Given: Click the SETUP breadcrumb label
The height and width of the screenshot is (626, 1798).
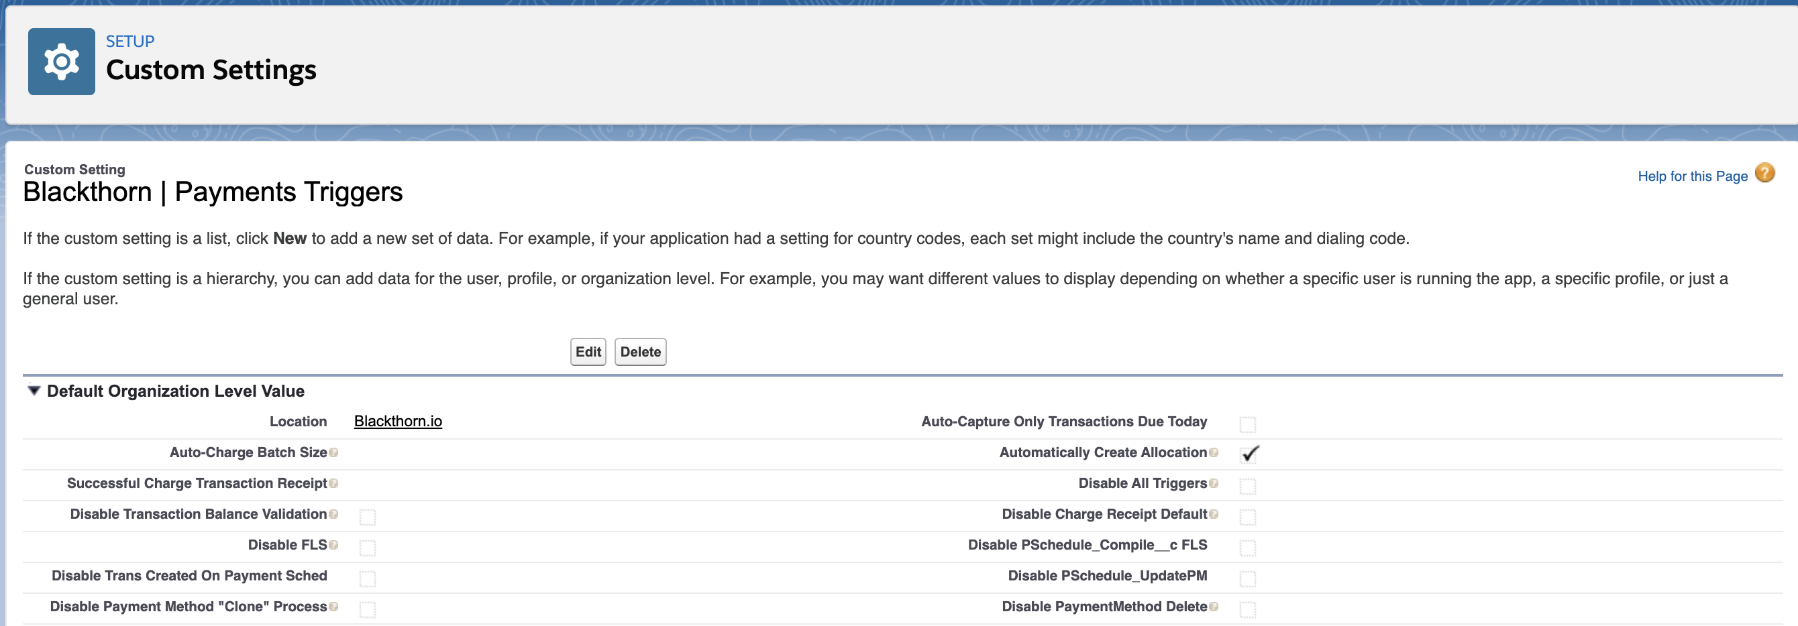Looking at the screenshot, I should (x=130, y=41).
